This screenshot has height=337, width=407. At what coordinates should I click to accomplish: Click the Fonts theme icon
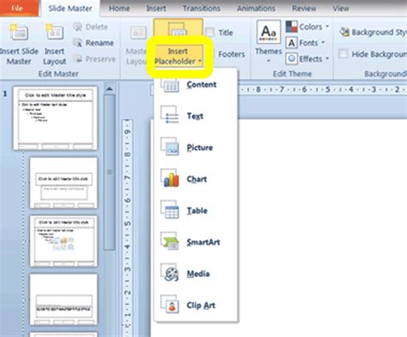[x=291, y=43]
